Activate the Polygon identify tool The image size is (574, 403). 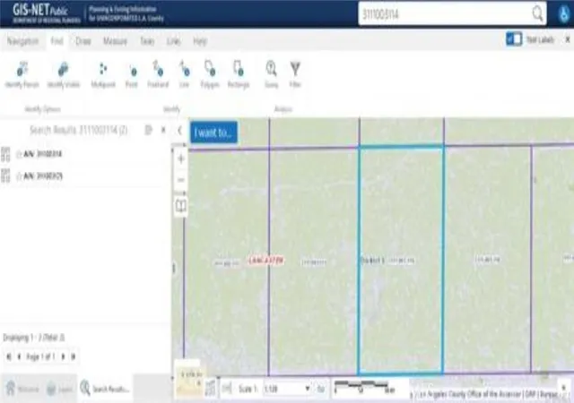coord(210,74)
